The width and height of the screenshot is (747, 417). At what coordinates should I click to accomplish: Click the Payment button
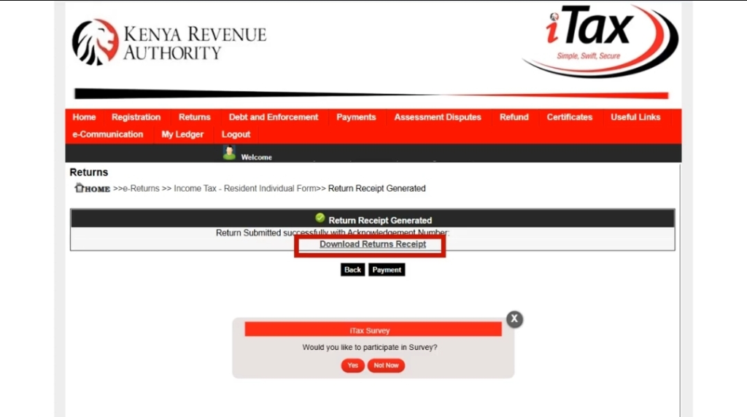(387, 270)
